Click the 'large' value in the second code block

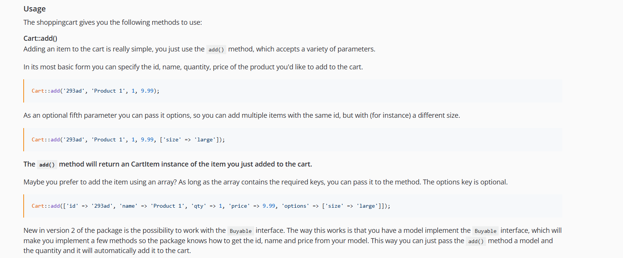[x=205, y=139]
